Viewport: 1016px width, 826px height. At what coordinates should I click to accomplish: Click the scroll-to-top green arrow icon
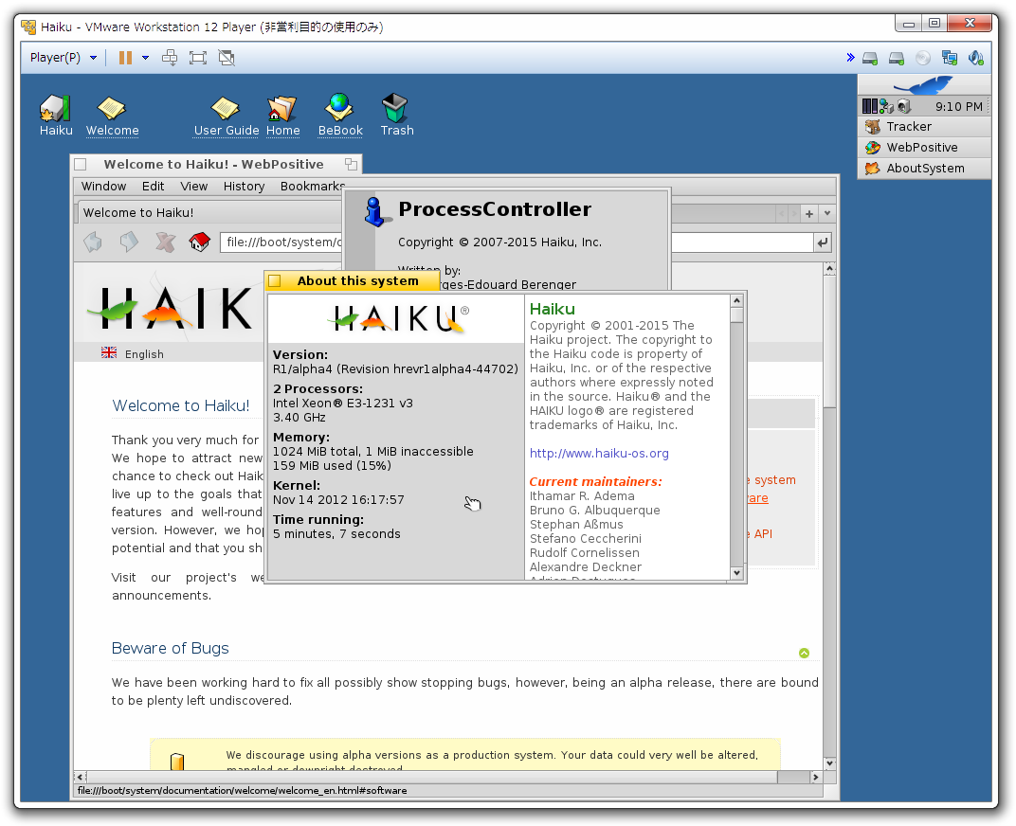(804, 653)
